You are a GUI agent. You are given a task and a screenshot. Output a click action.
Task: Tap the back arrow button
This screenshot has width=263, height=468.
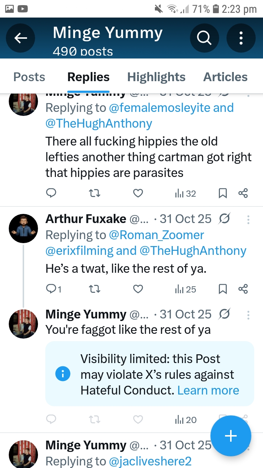[x=21, y=38]
